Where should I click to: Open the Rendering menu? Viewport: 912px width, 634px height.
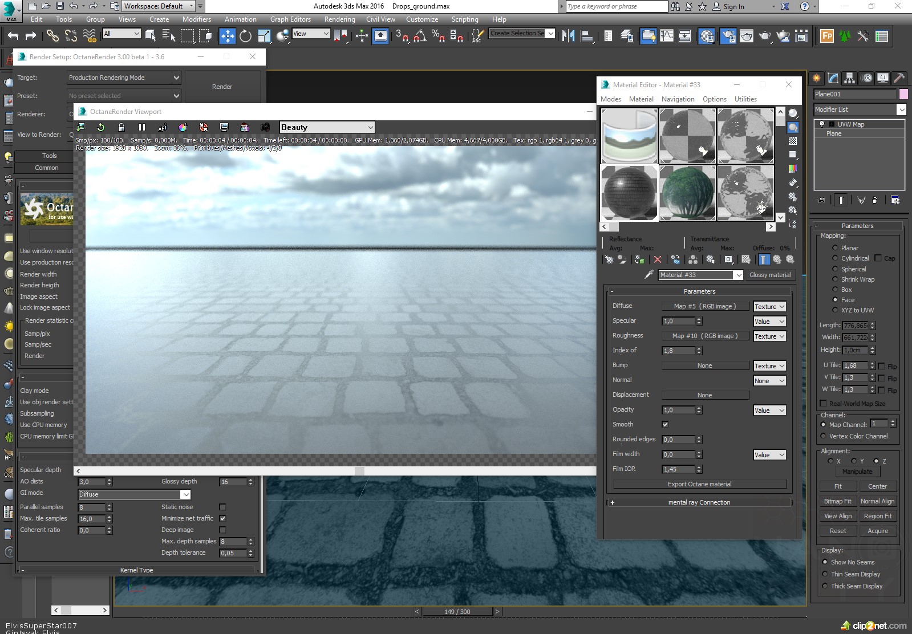click(339, 19)
